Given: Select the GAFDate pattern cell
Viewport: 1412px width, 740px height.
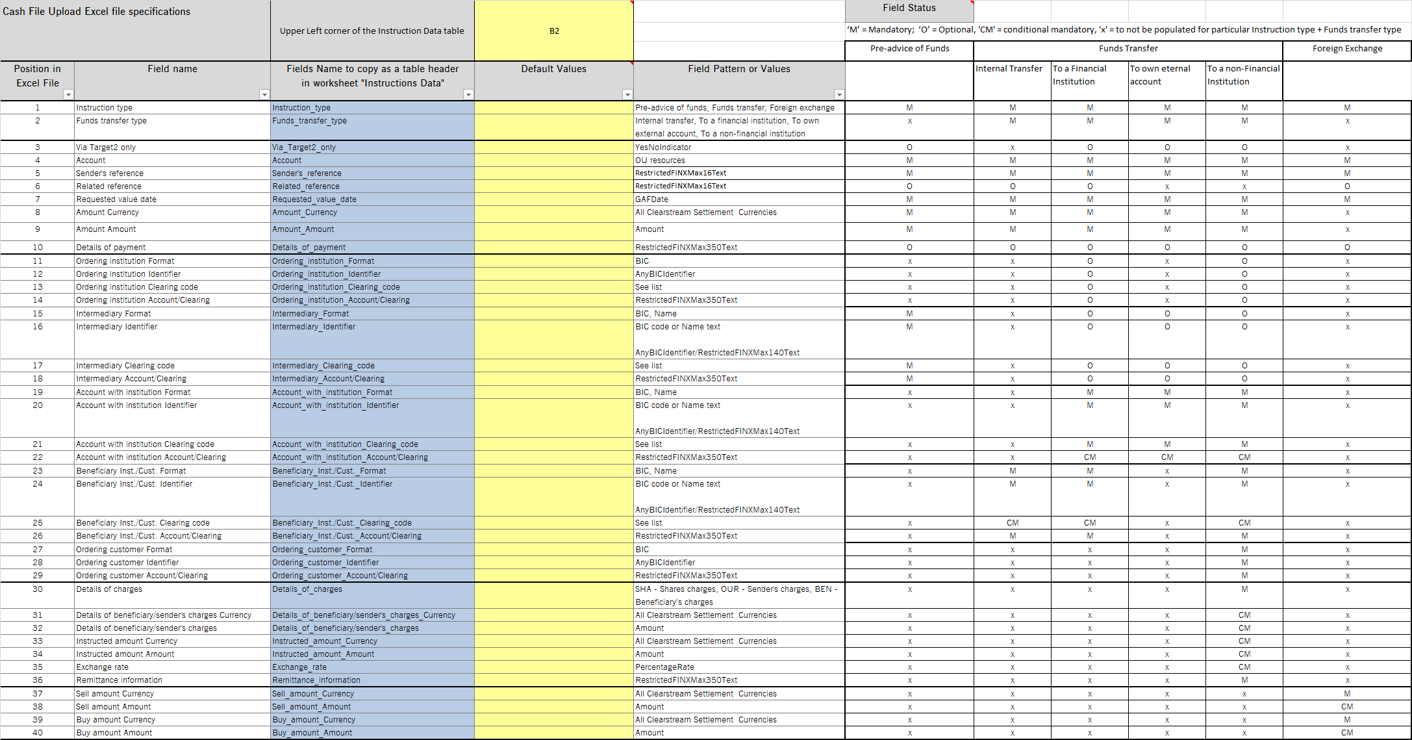Looking at the screenshot, I should pyautogui.click(x=739, y=199).
